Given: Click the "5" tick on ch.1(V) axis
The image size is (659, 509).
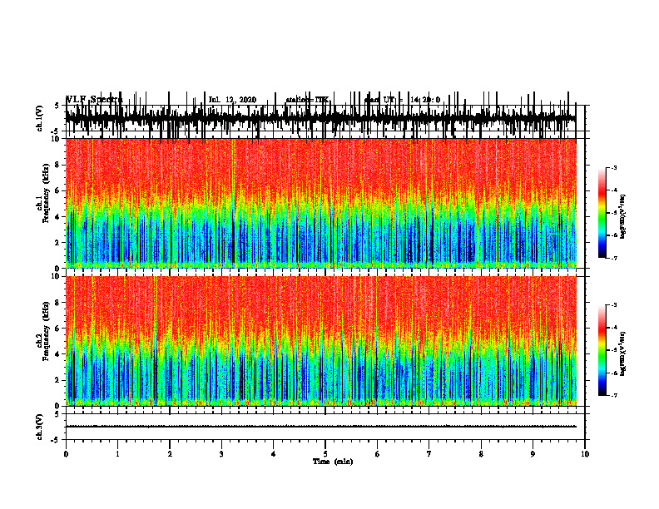Looking at the screenshot, I should [57, 106].
